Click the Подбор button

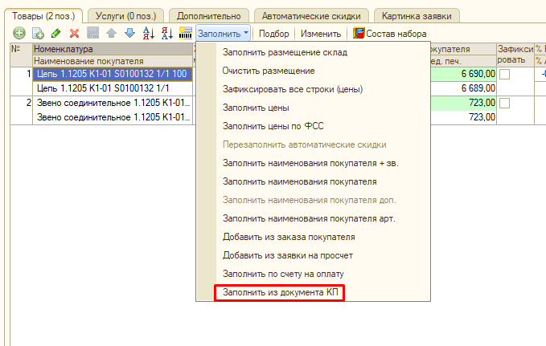click(x=273, y=34)
